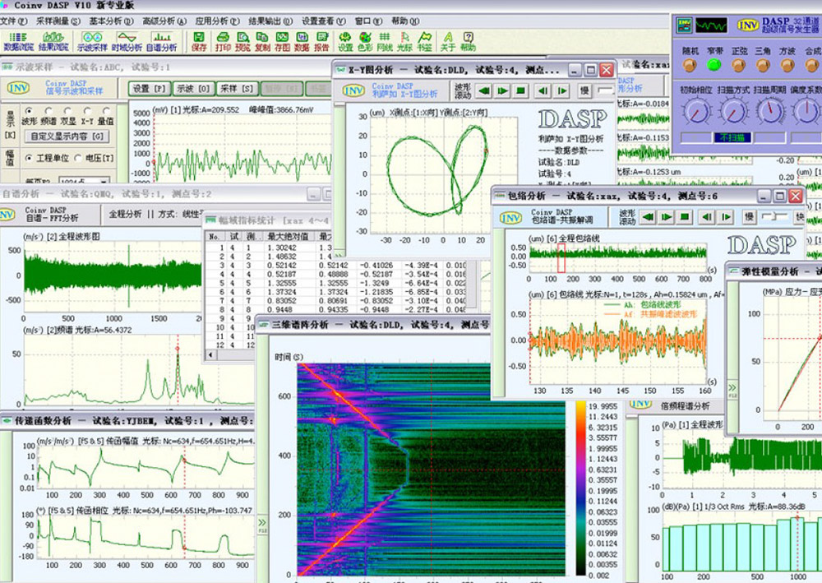Open the 高级分析 advanced analysis menu
Screen dimensions: 822x583
164,21
